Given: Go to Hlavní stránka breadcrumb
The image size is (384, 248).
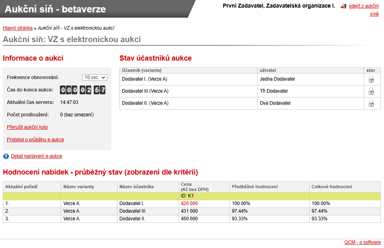Looking at the screenshot, I should point(18,28).
